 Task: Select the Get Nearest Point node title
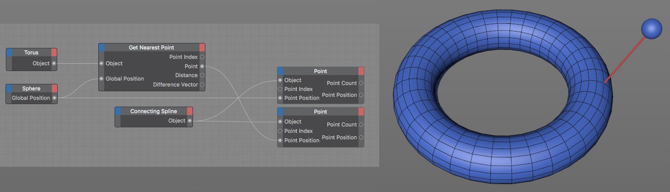[x=151, y=47]
